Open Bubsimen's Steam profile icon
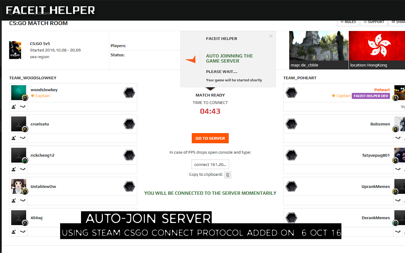Viewport: 405px width, 253px height. point(398,138)
